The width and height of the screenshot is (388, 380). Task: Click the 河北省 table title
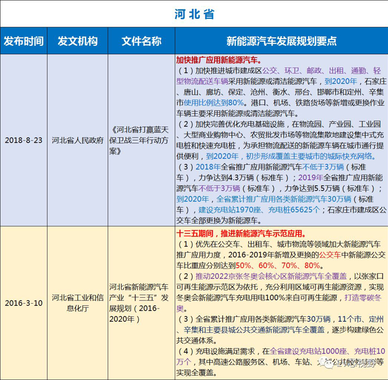(x=193, y=13)
